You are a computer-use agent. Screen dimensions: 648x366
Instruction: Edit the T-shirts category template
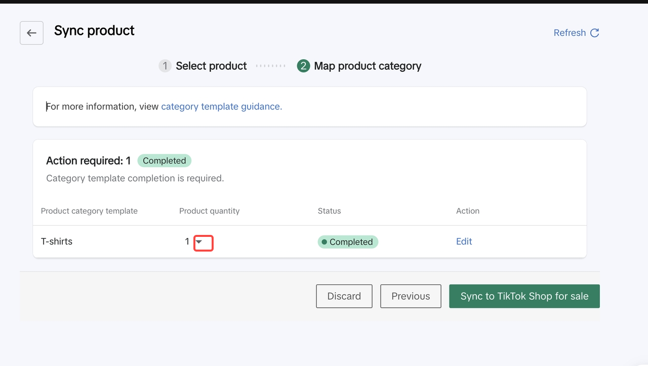click(464, 241)
